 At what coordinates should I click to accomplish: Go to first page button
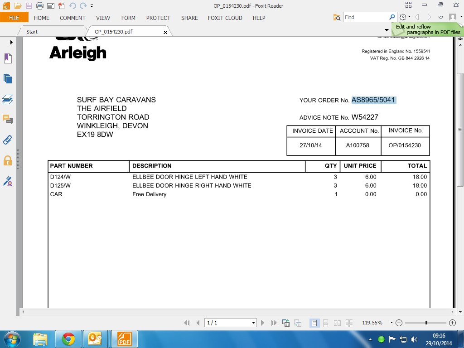pos(187,323)
